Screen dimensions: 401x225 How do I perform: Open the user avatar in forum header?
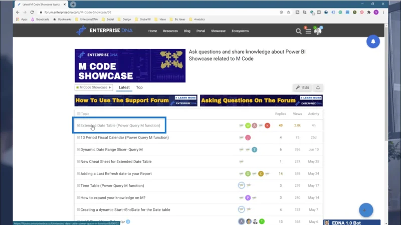(318, 31)
